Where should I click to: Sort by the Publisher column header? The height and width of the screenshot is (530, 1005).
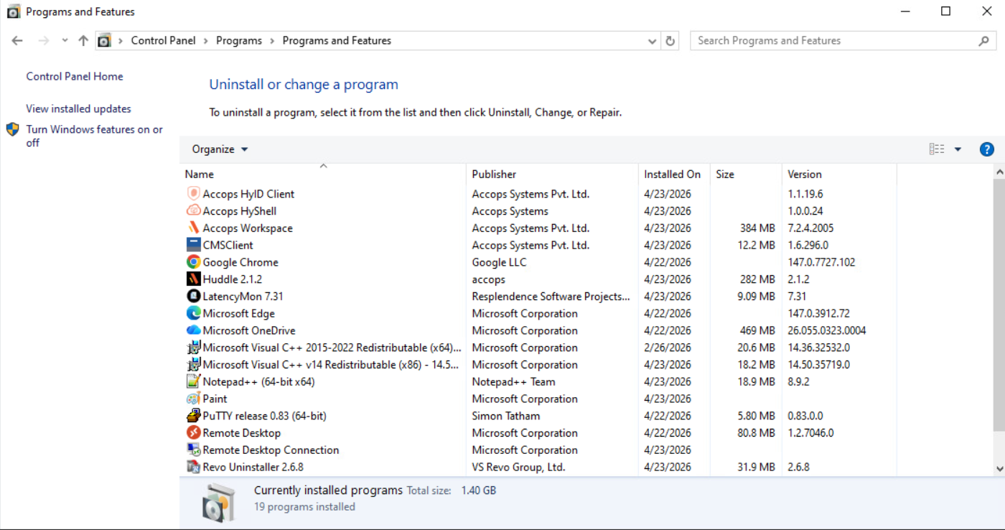coord(552,174)
